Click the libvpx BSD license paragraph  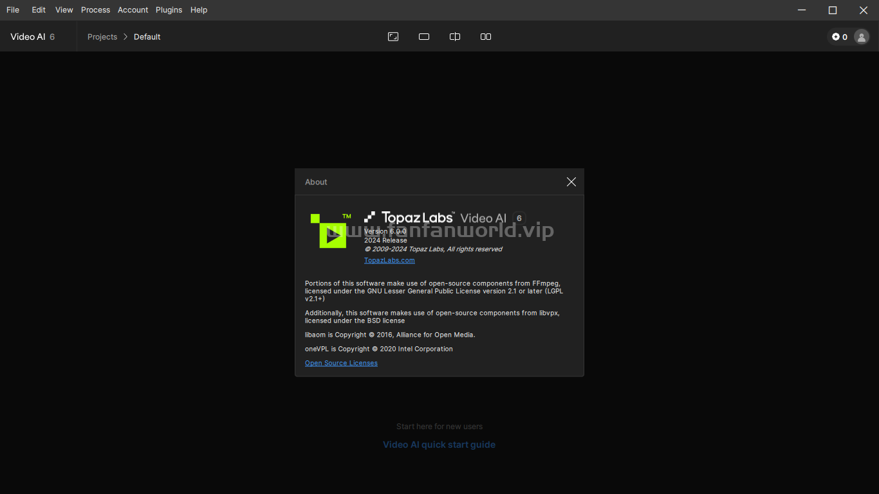pyautogui.click(x=432, y=317)
